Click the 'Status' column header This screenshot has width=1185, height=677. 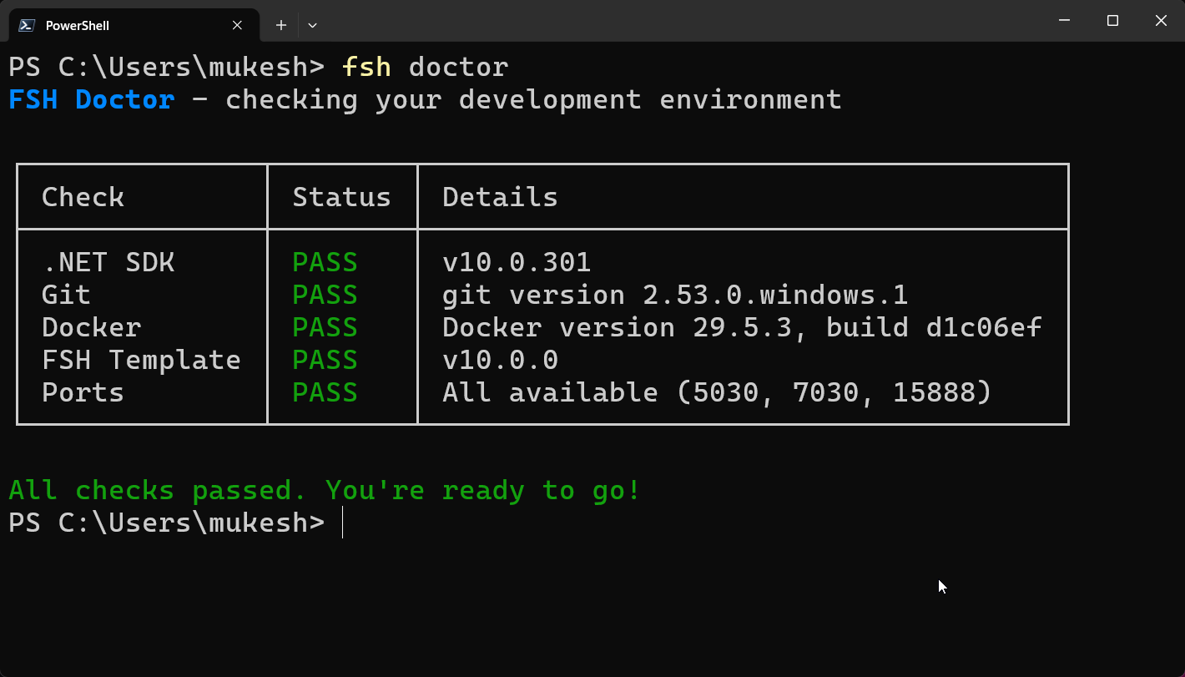click(341, 197)
